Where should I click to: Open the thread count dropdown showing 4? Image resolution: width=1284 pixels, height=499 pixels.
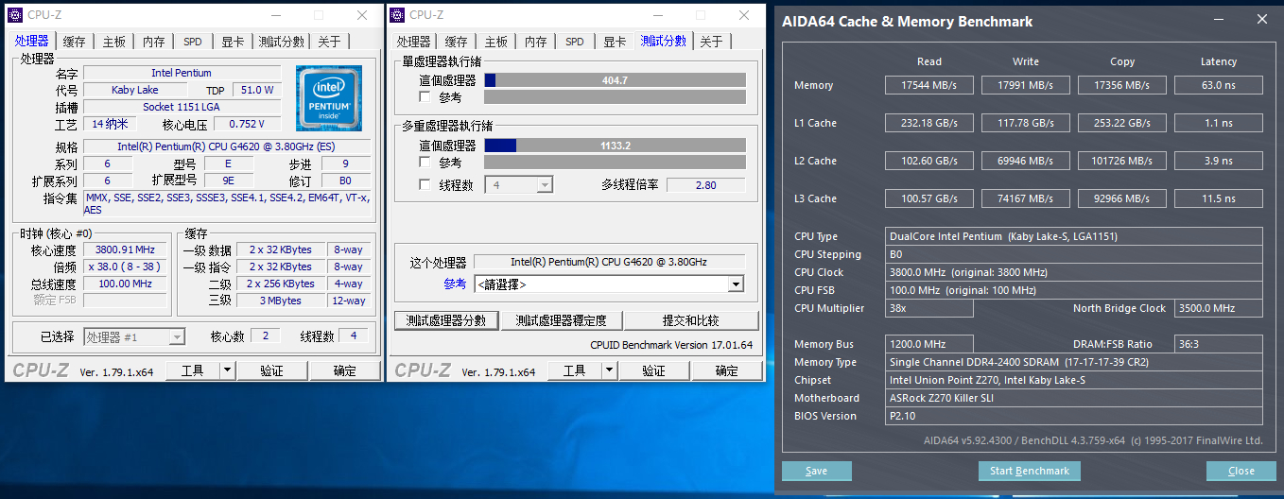(518, 185)
